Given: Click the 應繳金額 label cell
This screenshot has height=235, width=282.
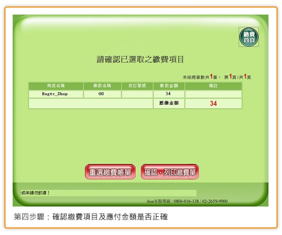Looking at the screenshot, I should [x=169, y=103].
